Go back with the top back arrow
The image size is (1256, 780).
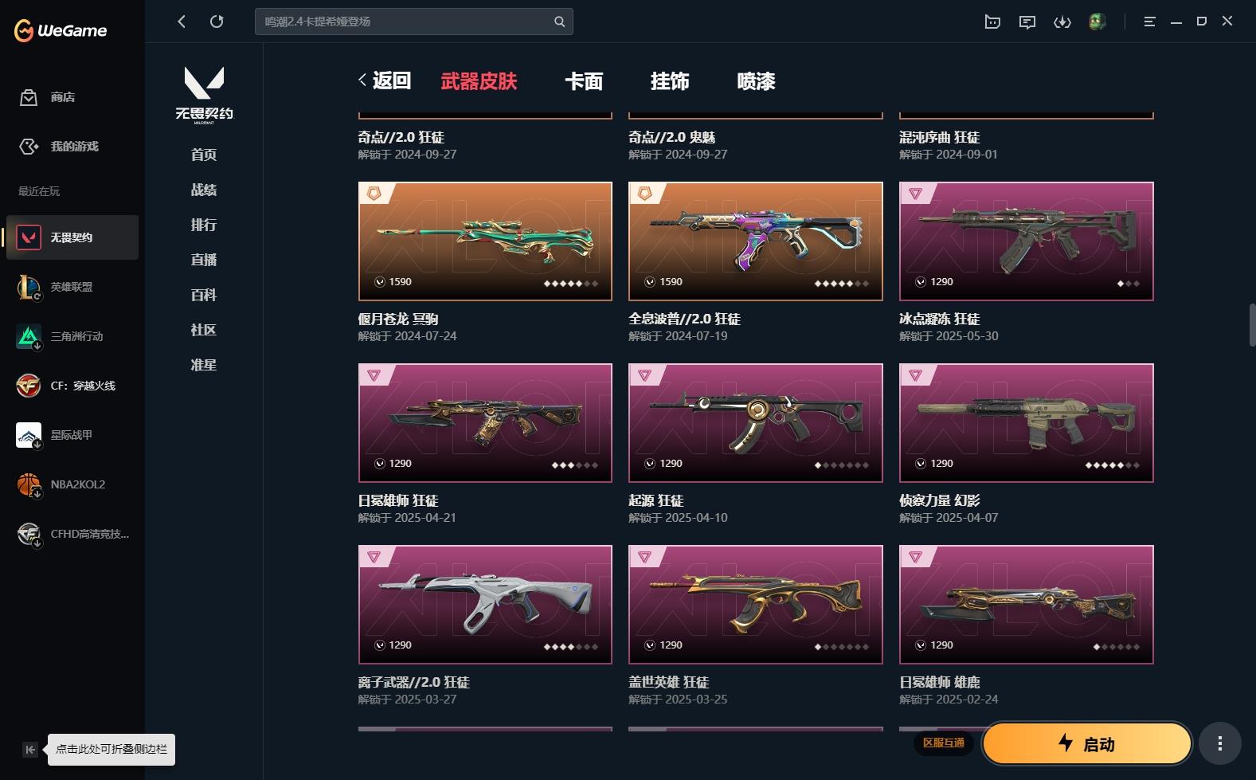pyautogui.click(x=182, y=22)
